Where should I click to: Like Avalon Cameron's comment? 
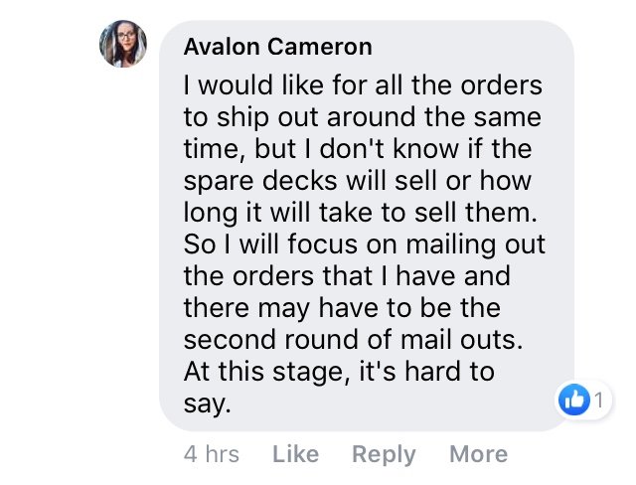pyautogui.click(x=295, y=454)
